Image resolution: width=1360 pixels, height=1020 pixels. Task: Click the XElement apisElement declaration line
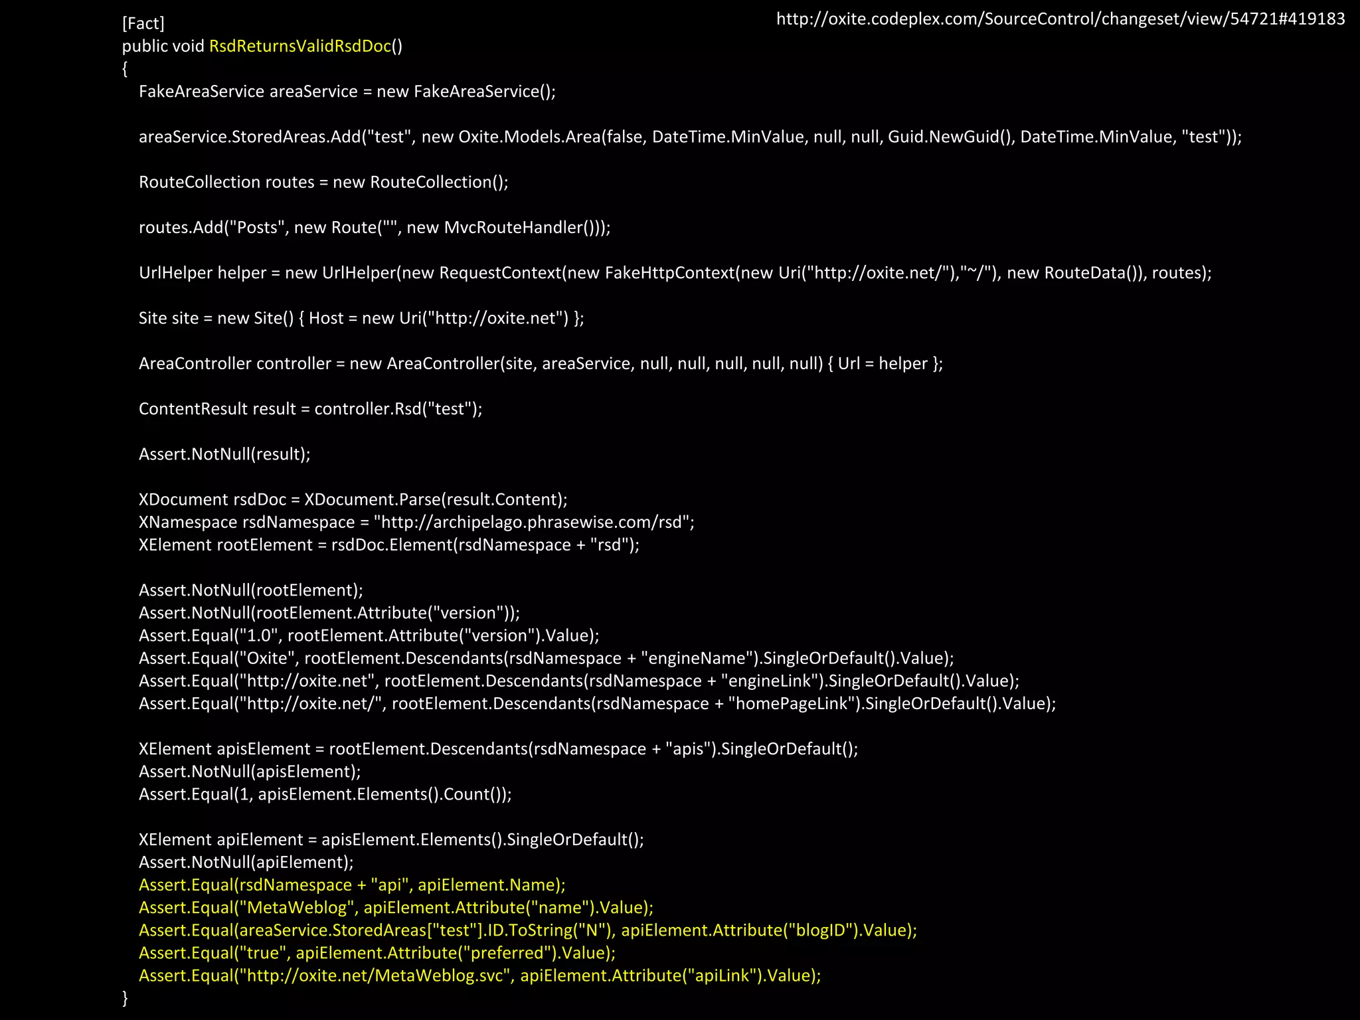tap(499, 749)
